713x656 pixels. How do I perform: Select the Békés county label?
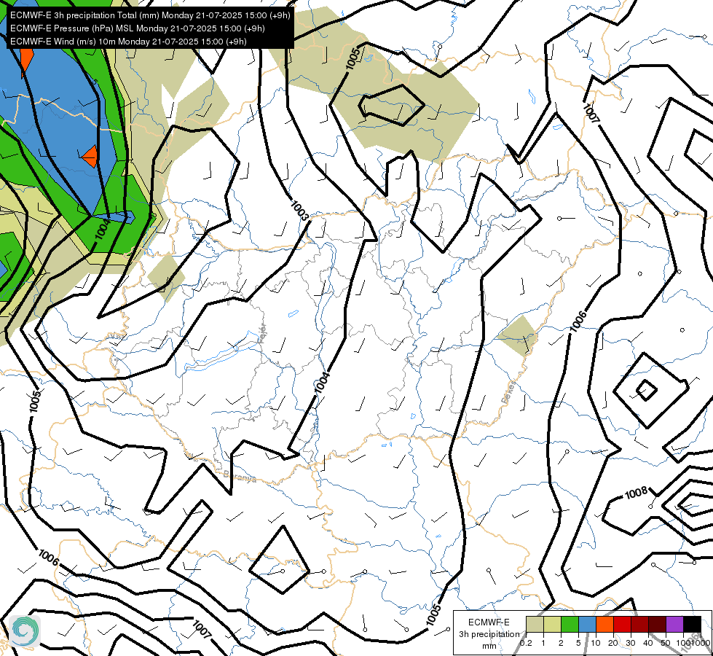click(509, 392)
